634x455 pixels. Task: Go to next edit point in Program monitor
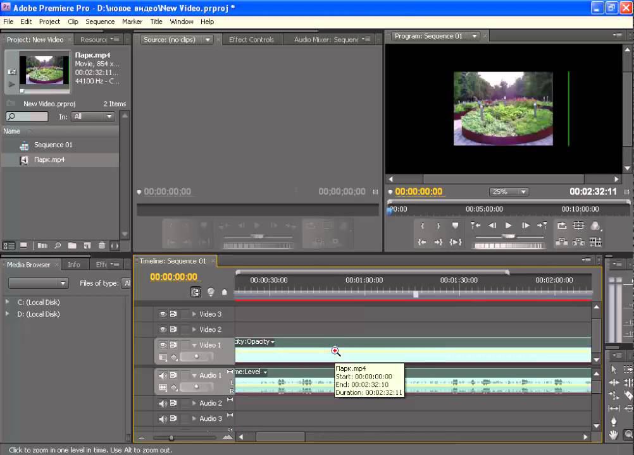tap(542, 226)
